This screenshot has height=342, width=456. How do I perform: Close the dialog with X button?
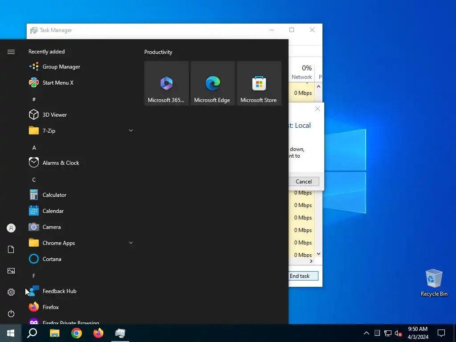(x=317, y=109)
